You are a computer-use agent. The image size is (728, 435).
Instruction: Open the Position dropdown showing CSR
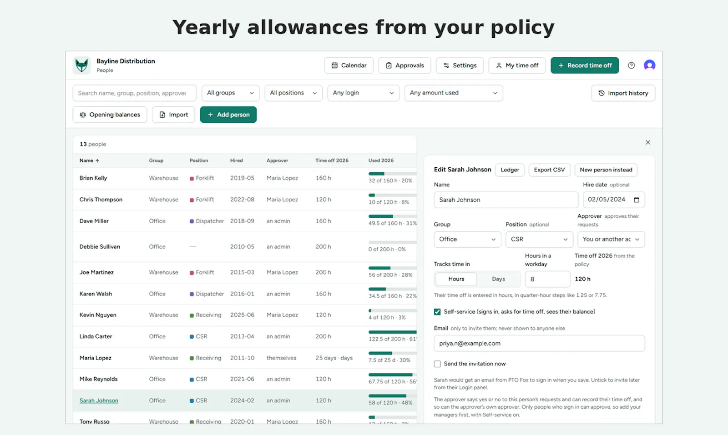pyautogui.click(x=539, y=239)
